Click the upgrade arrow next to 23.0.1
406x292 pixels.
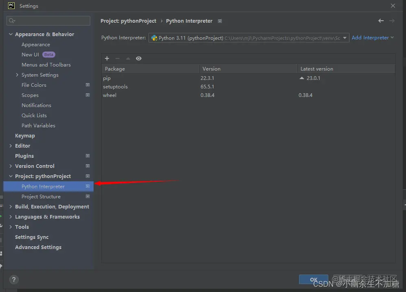tap(301, 78)
